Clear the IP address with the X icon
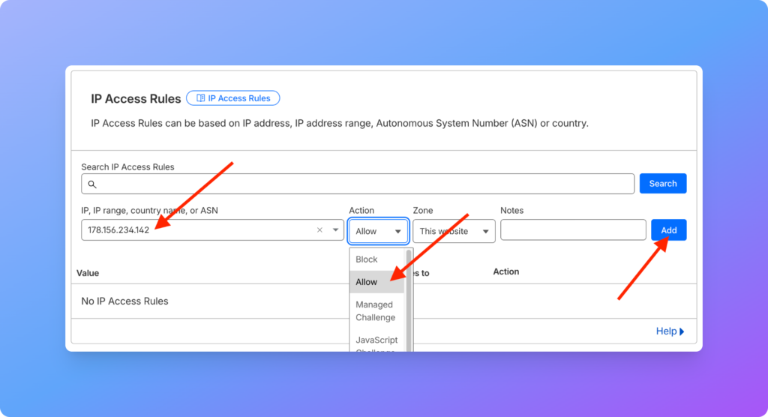Viewport: 768px width, 417px height. point(319,230)
